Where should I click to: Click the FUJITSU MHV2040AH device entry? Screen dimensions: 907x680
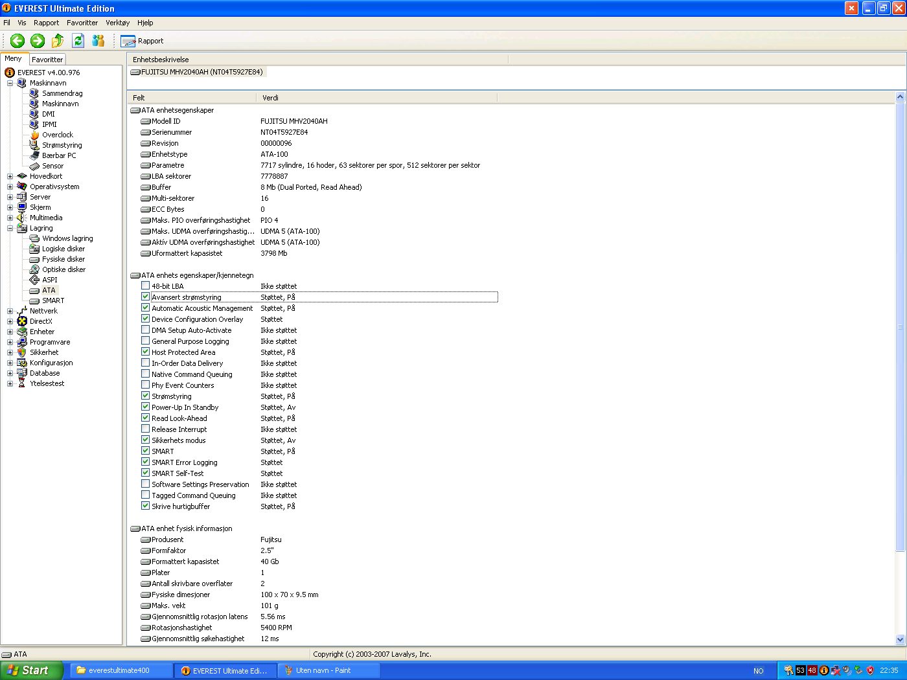point(197,72)
